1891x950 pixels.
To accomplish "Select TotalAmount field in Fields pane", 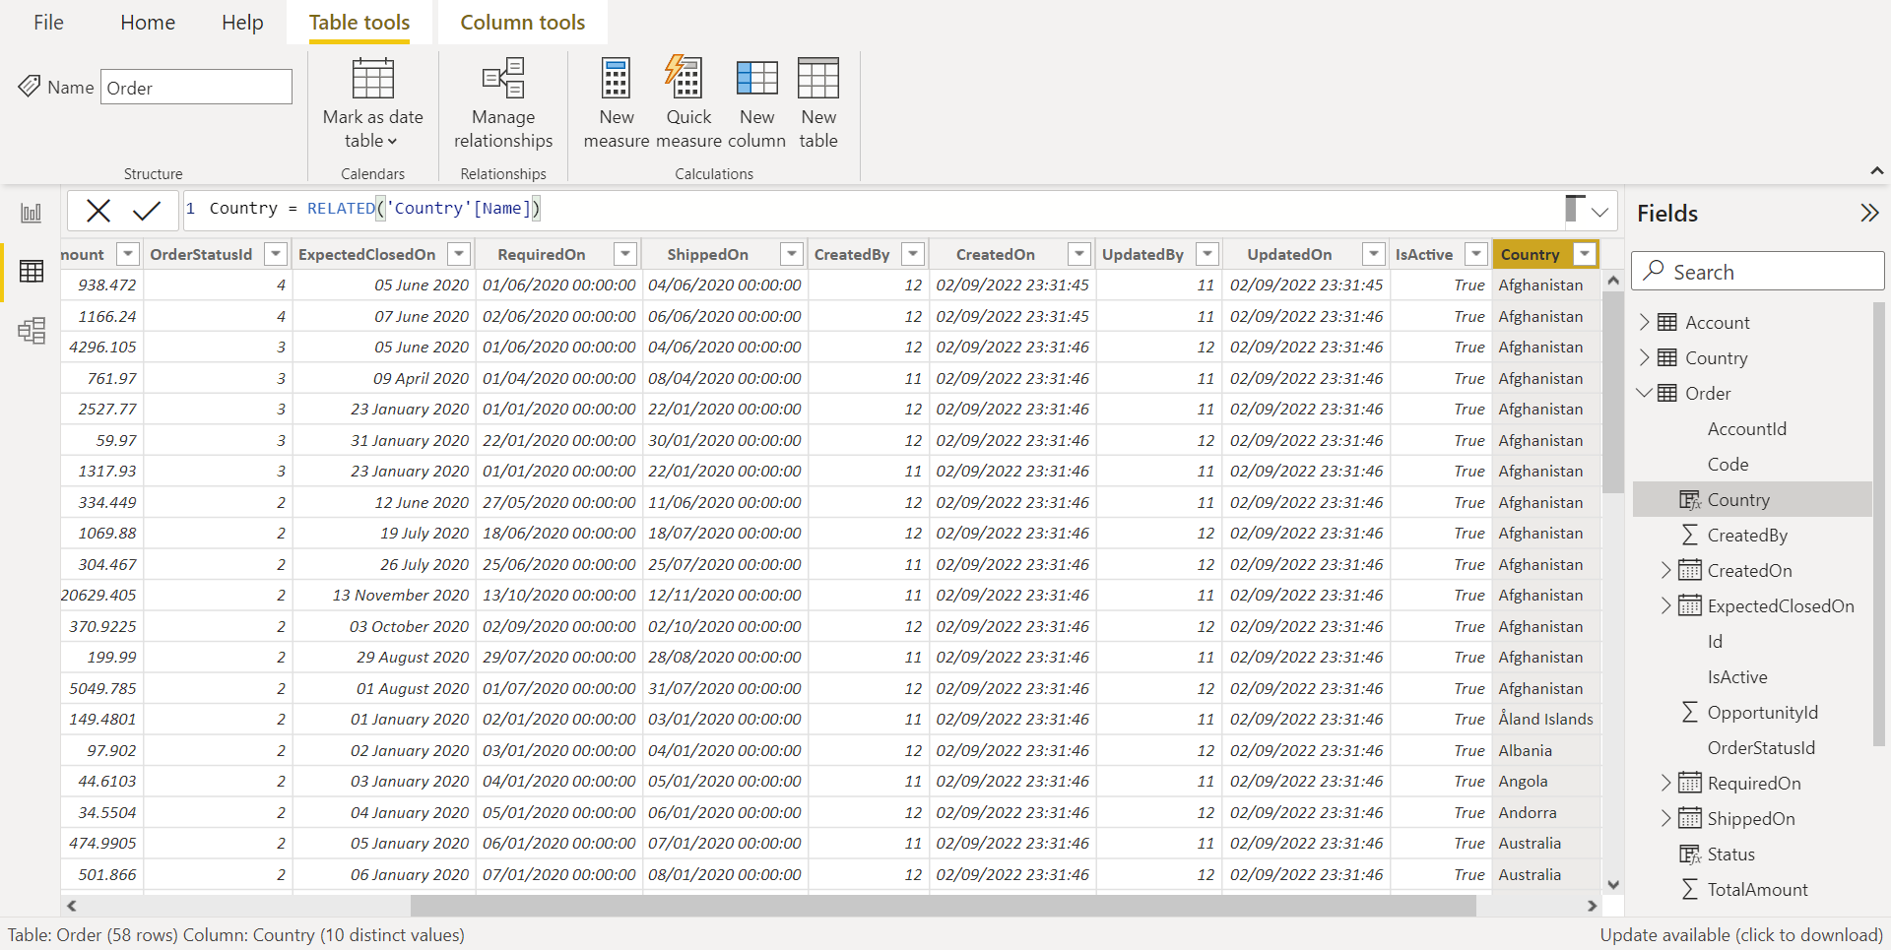I will (1757, 890).
